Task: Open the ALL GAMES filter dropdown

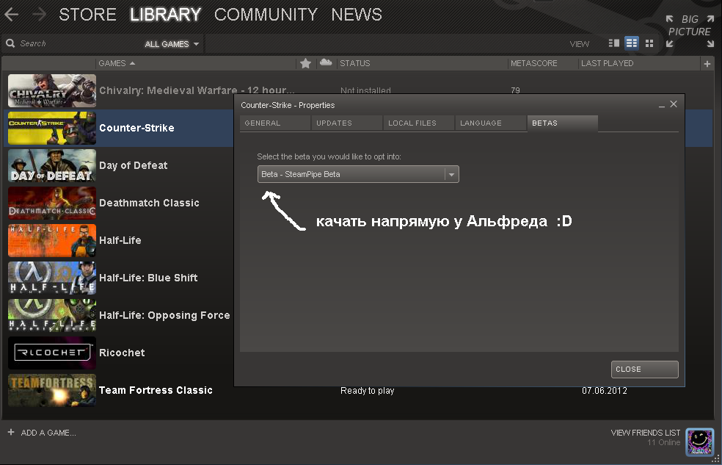Action: (171, 44)
